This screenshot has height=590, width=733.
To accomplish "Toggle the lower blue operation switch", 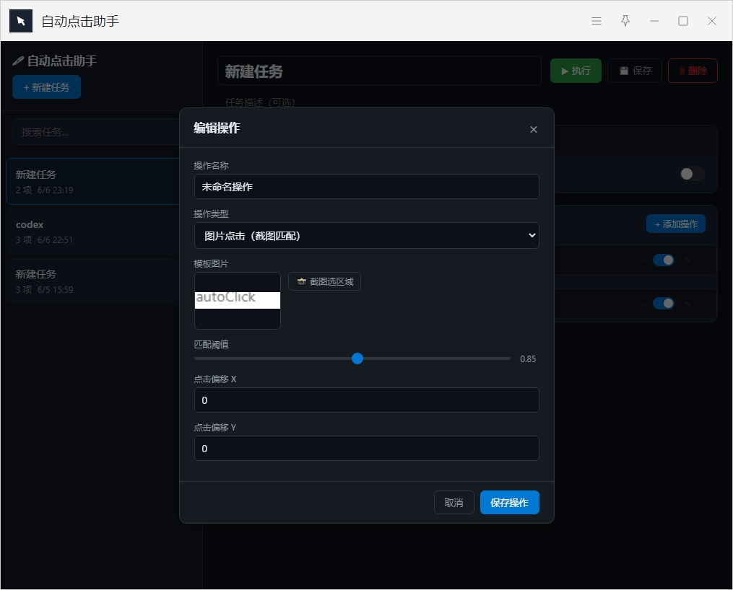I will click(664, 304).
